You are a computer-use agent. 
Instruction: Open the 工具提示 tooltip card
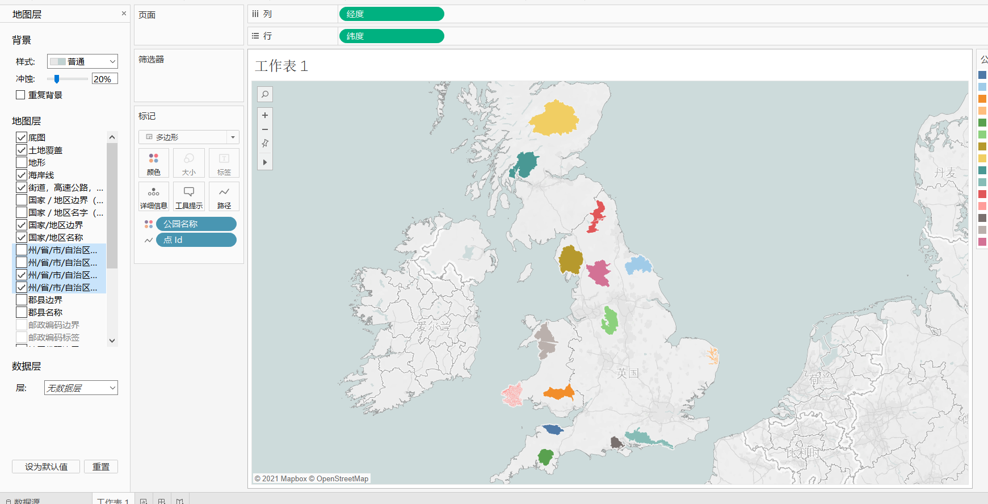coord(189,197)
